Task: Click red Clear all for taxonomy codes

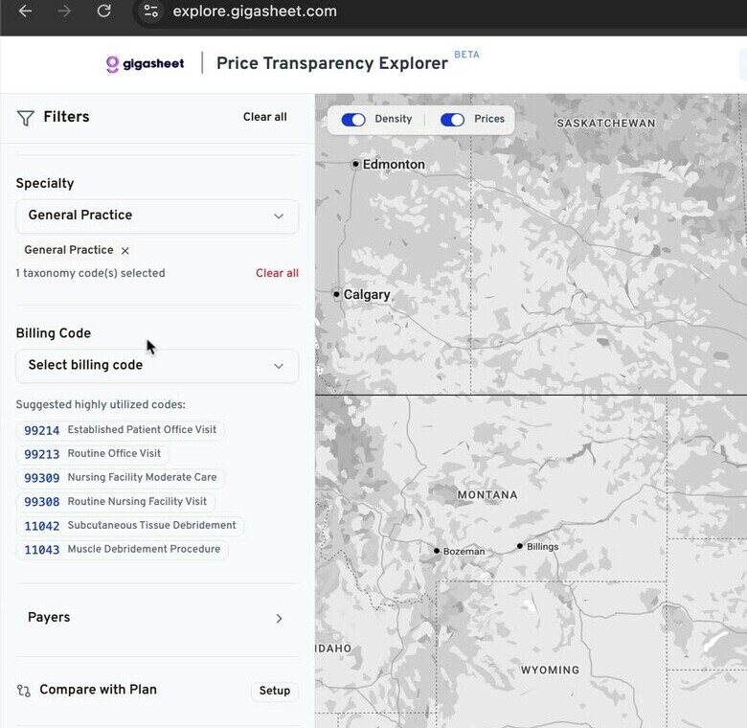Action: pyautogui.click(x=278, y=273)
